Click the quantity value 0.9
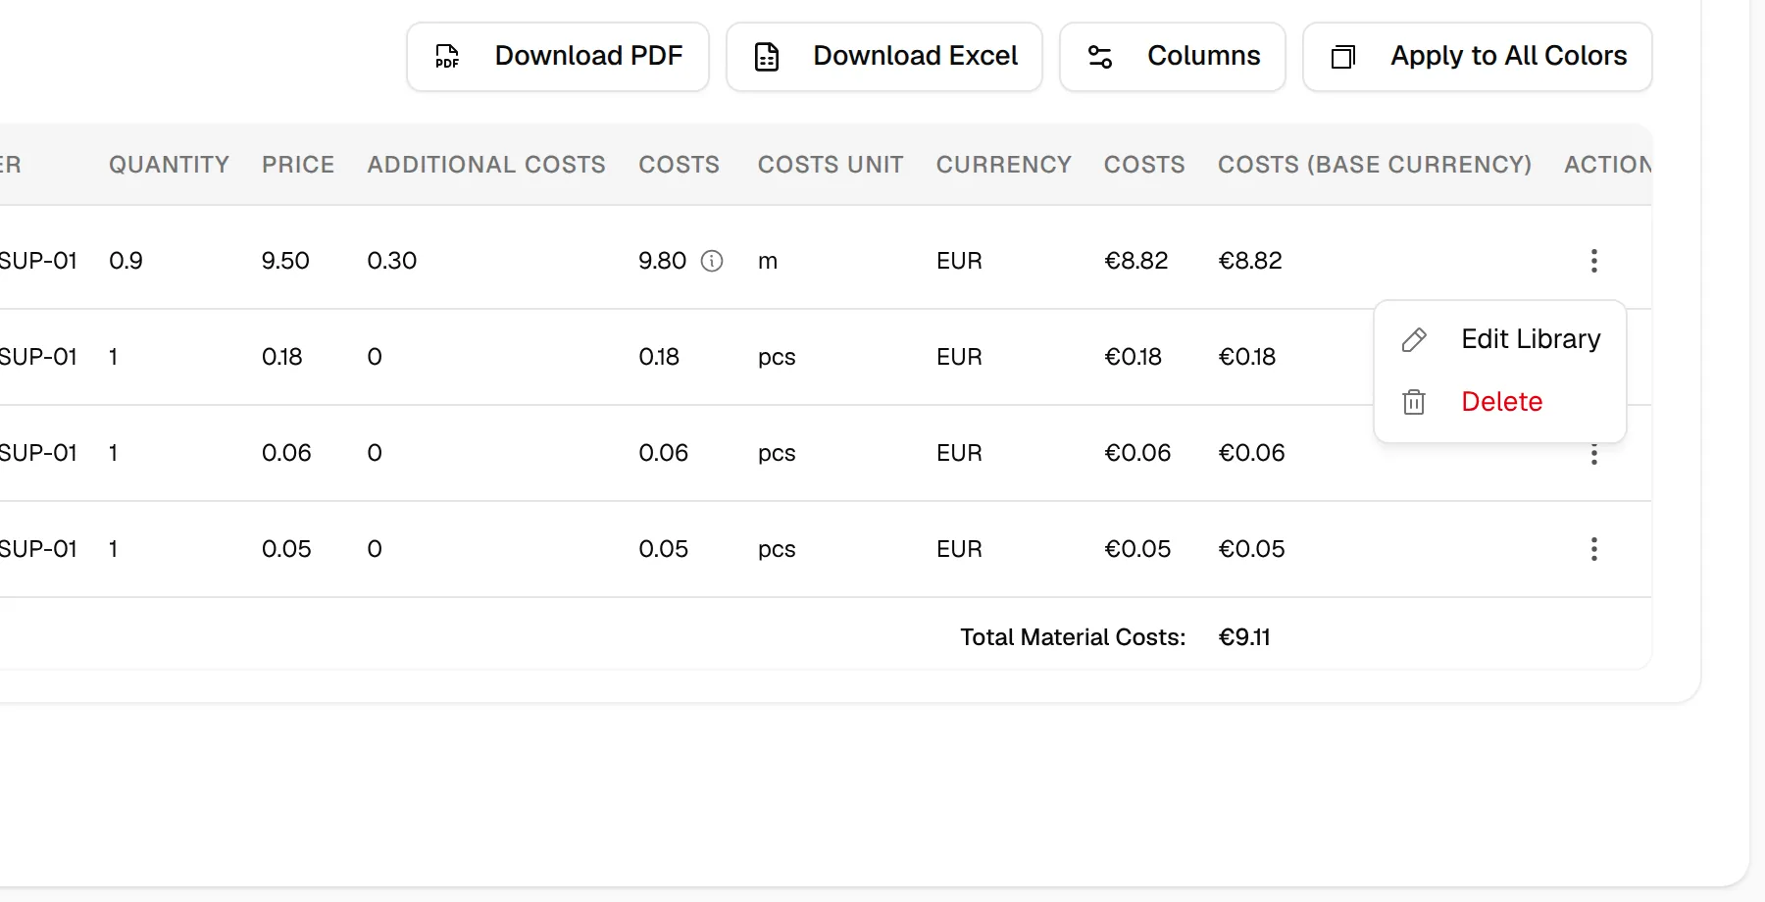1765x902 pixels. click(x=126, y=261)
